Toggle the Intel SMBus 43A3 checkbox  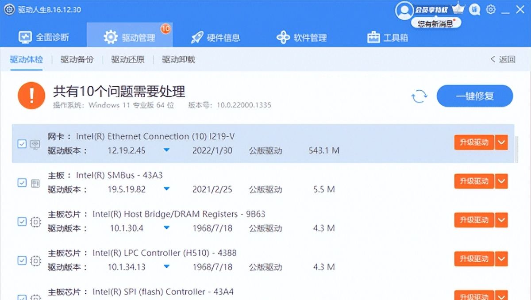click(22, 182)
